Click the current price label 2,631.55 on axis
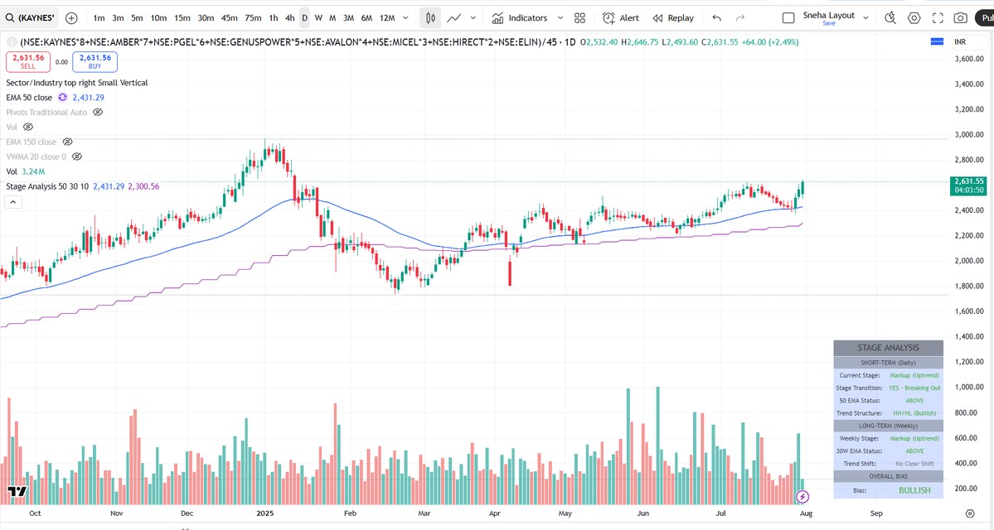 [x=969, y=181]
